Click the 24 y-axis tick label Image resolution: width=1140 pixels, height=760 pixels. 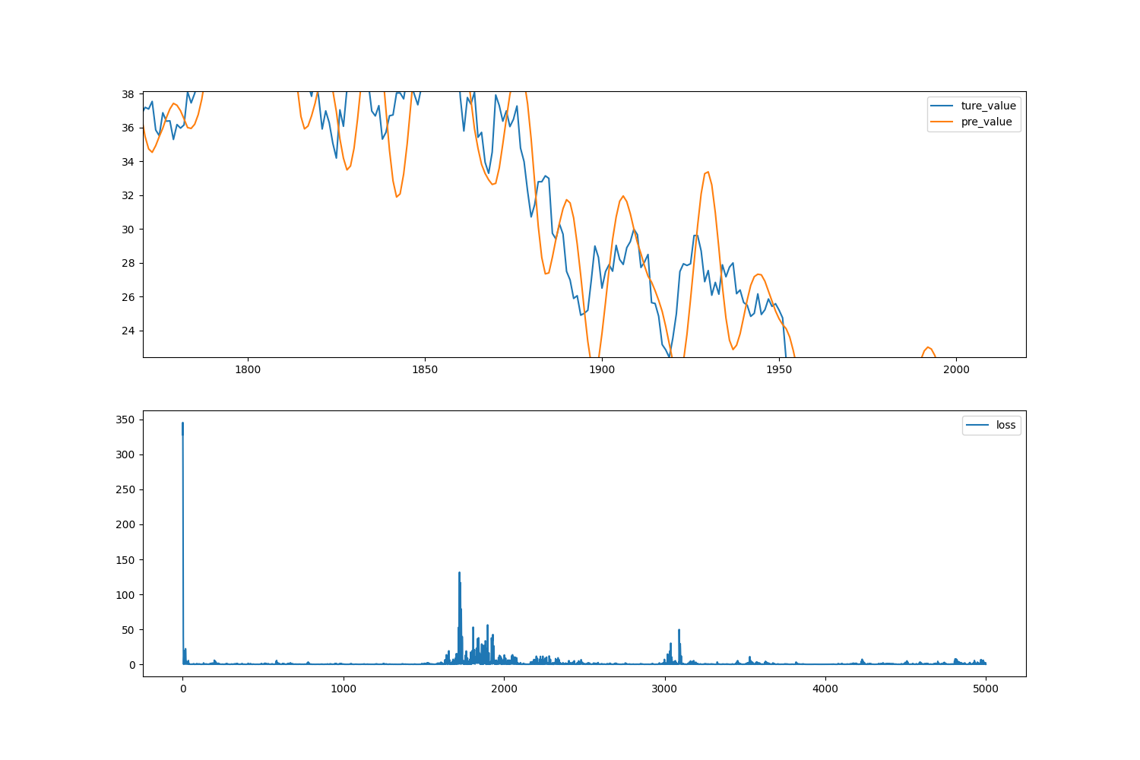(128, 331)
